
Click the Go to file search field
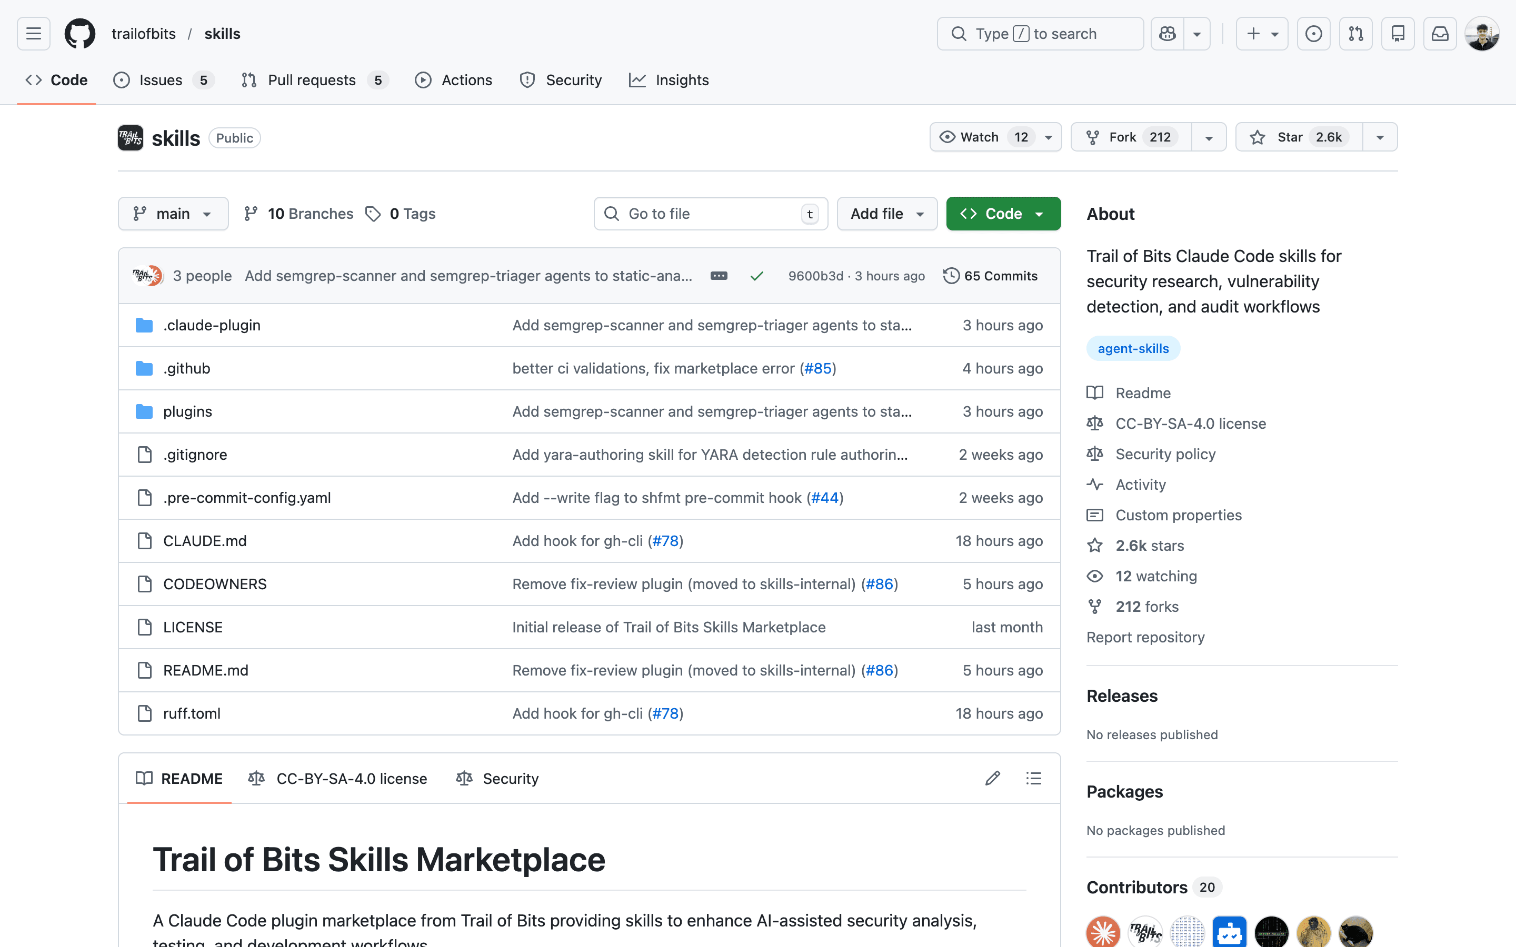tap(711, 214)
